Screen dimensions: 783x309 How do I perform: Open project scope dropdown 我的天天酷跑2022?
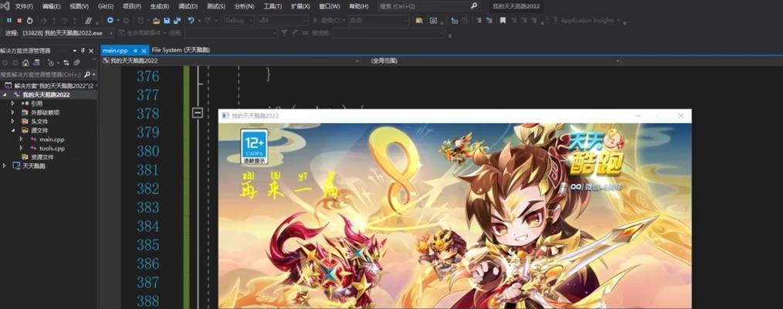(x=231, y=60)
